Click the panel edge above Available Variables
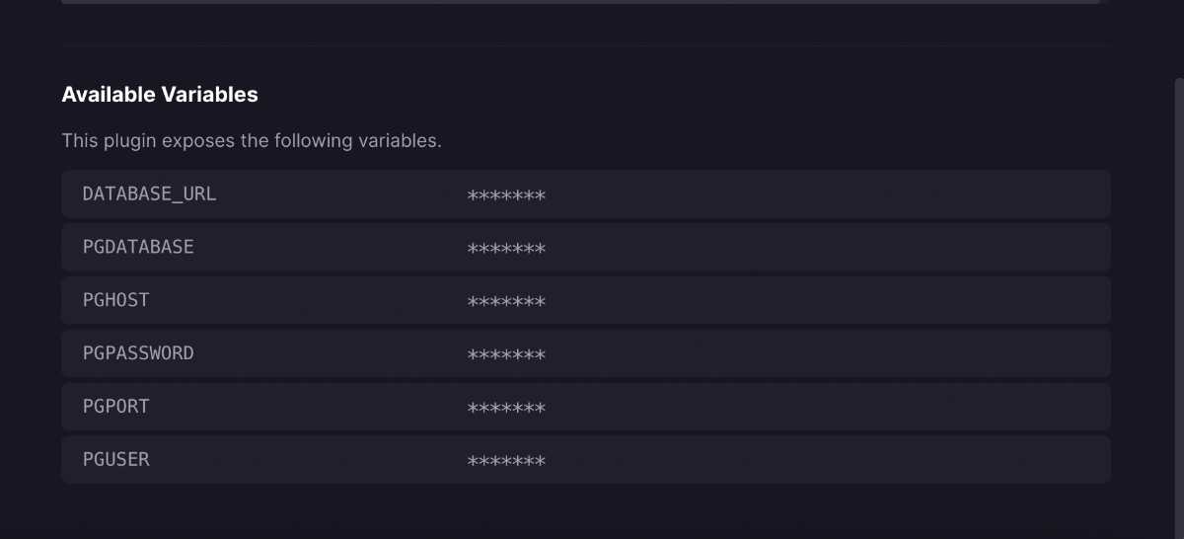 pos(580,2)
